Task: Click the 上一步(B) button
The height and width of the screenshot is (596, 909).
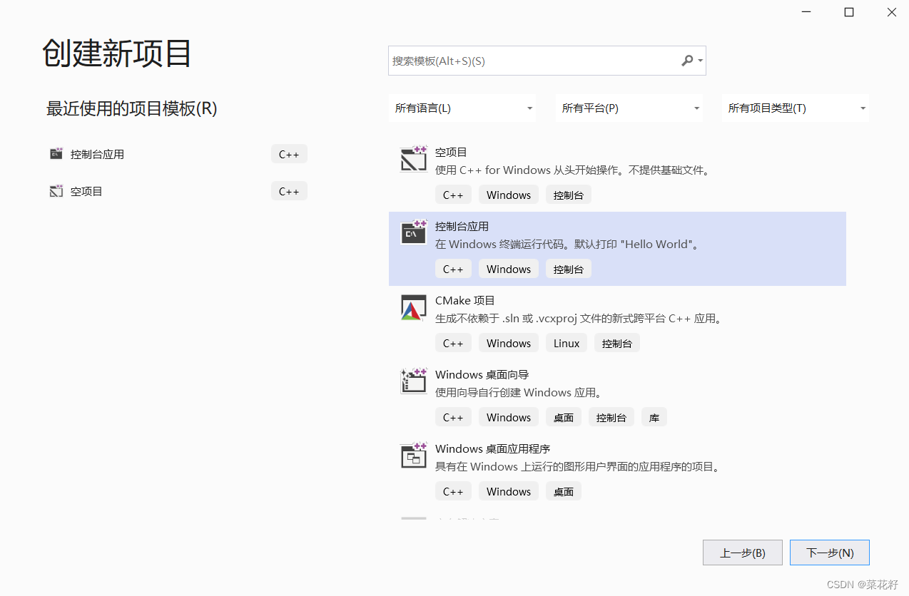Action: pos(742,552)
